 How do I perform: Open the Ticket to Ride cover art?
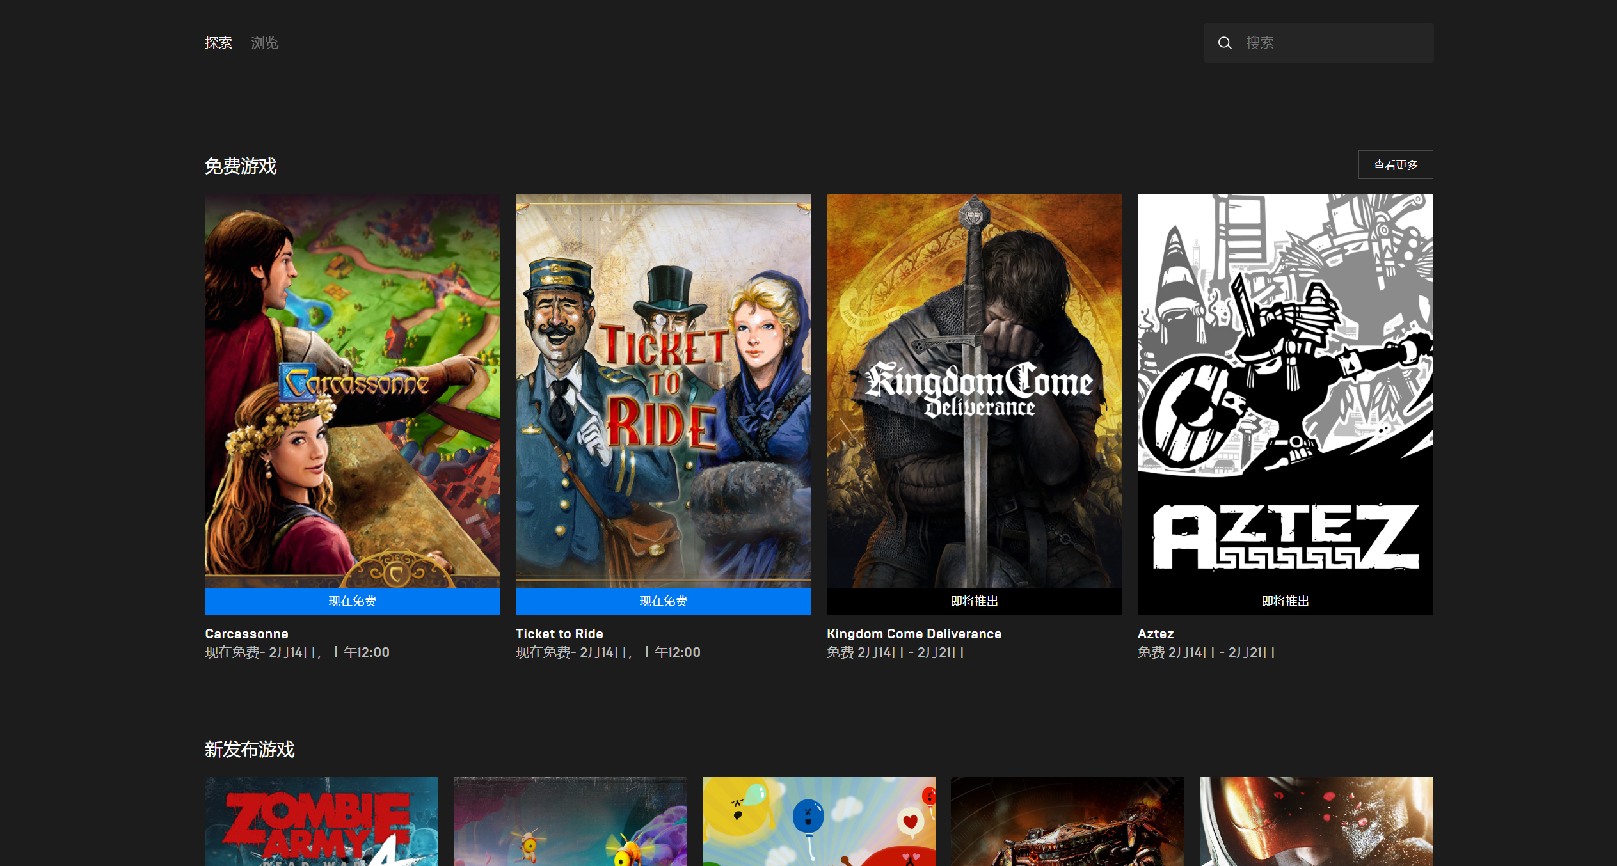click(x=664, y=391)
